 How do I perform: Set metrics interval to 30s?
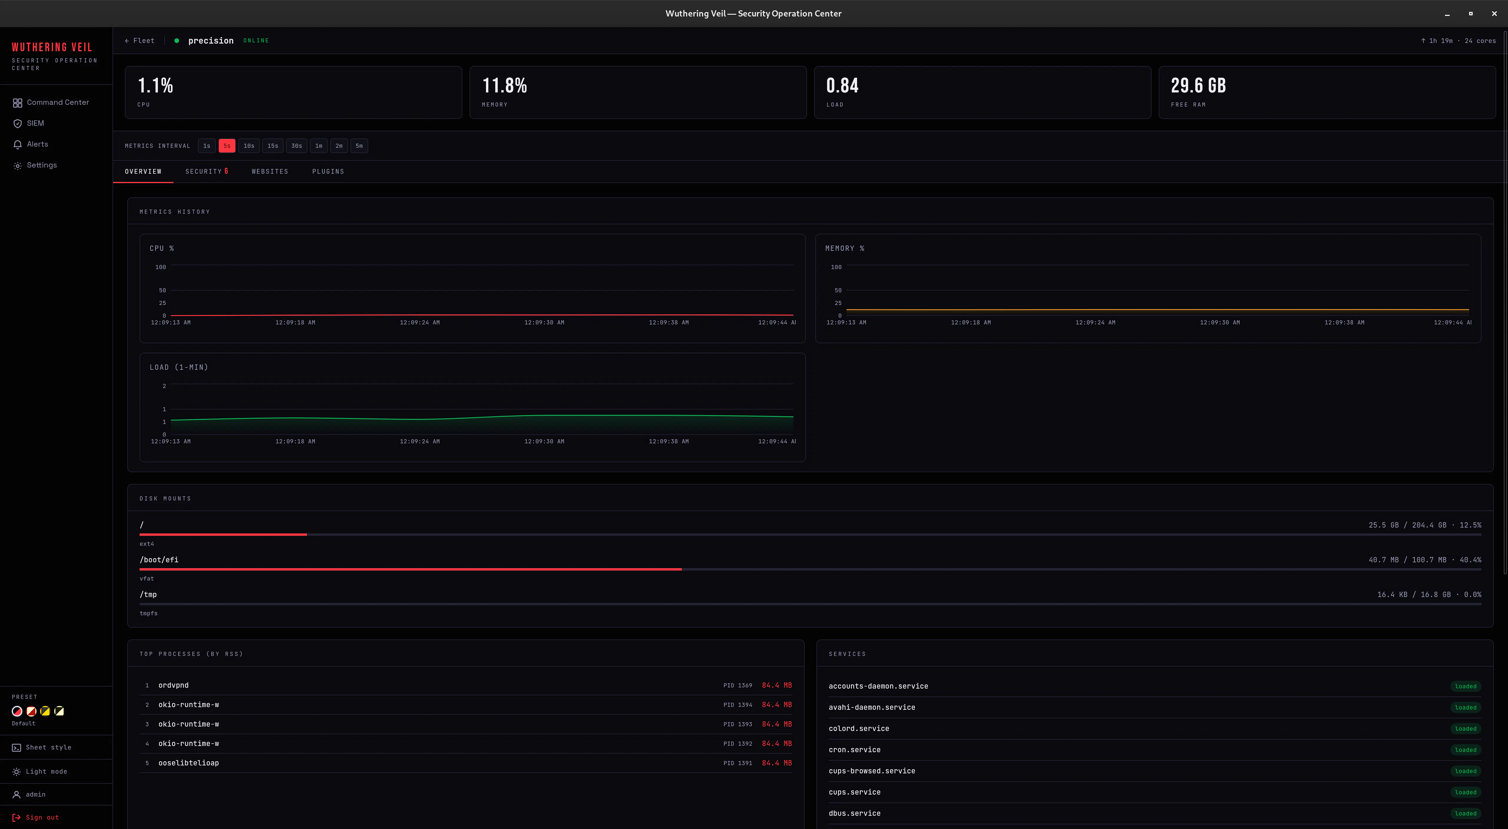click(297, 146)
